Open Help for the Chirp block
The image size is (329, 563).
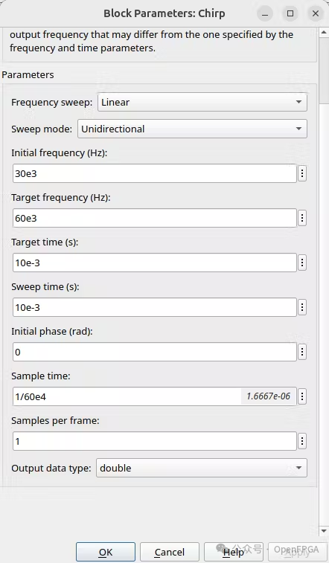pyautogui.click(x=234, y=552)
